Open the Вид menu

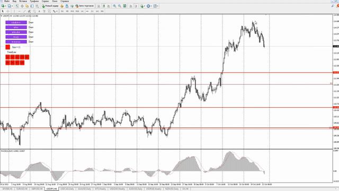click(14, 1)
